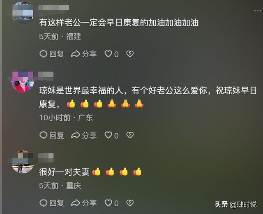
Task: Reply to the Chongqing comment
Action: pos(52,203)
